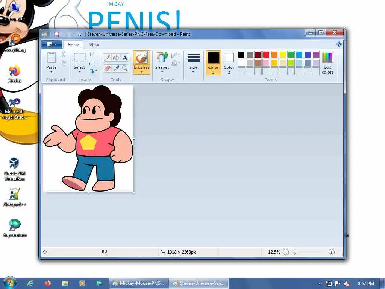Click the Zoom in plus button
Image resolution: width=385 pixels, height=289 pixels.
(332, 252)
